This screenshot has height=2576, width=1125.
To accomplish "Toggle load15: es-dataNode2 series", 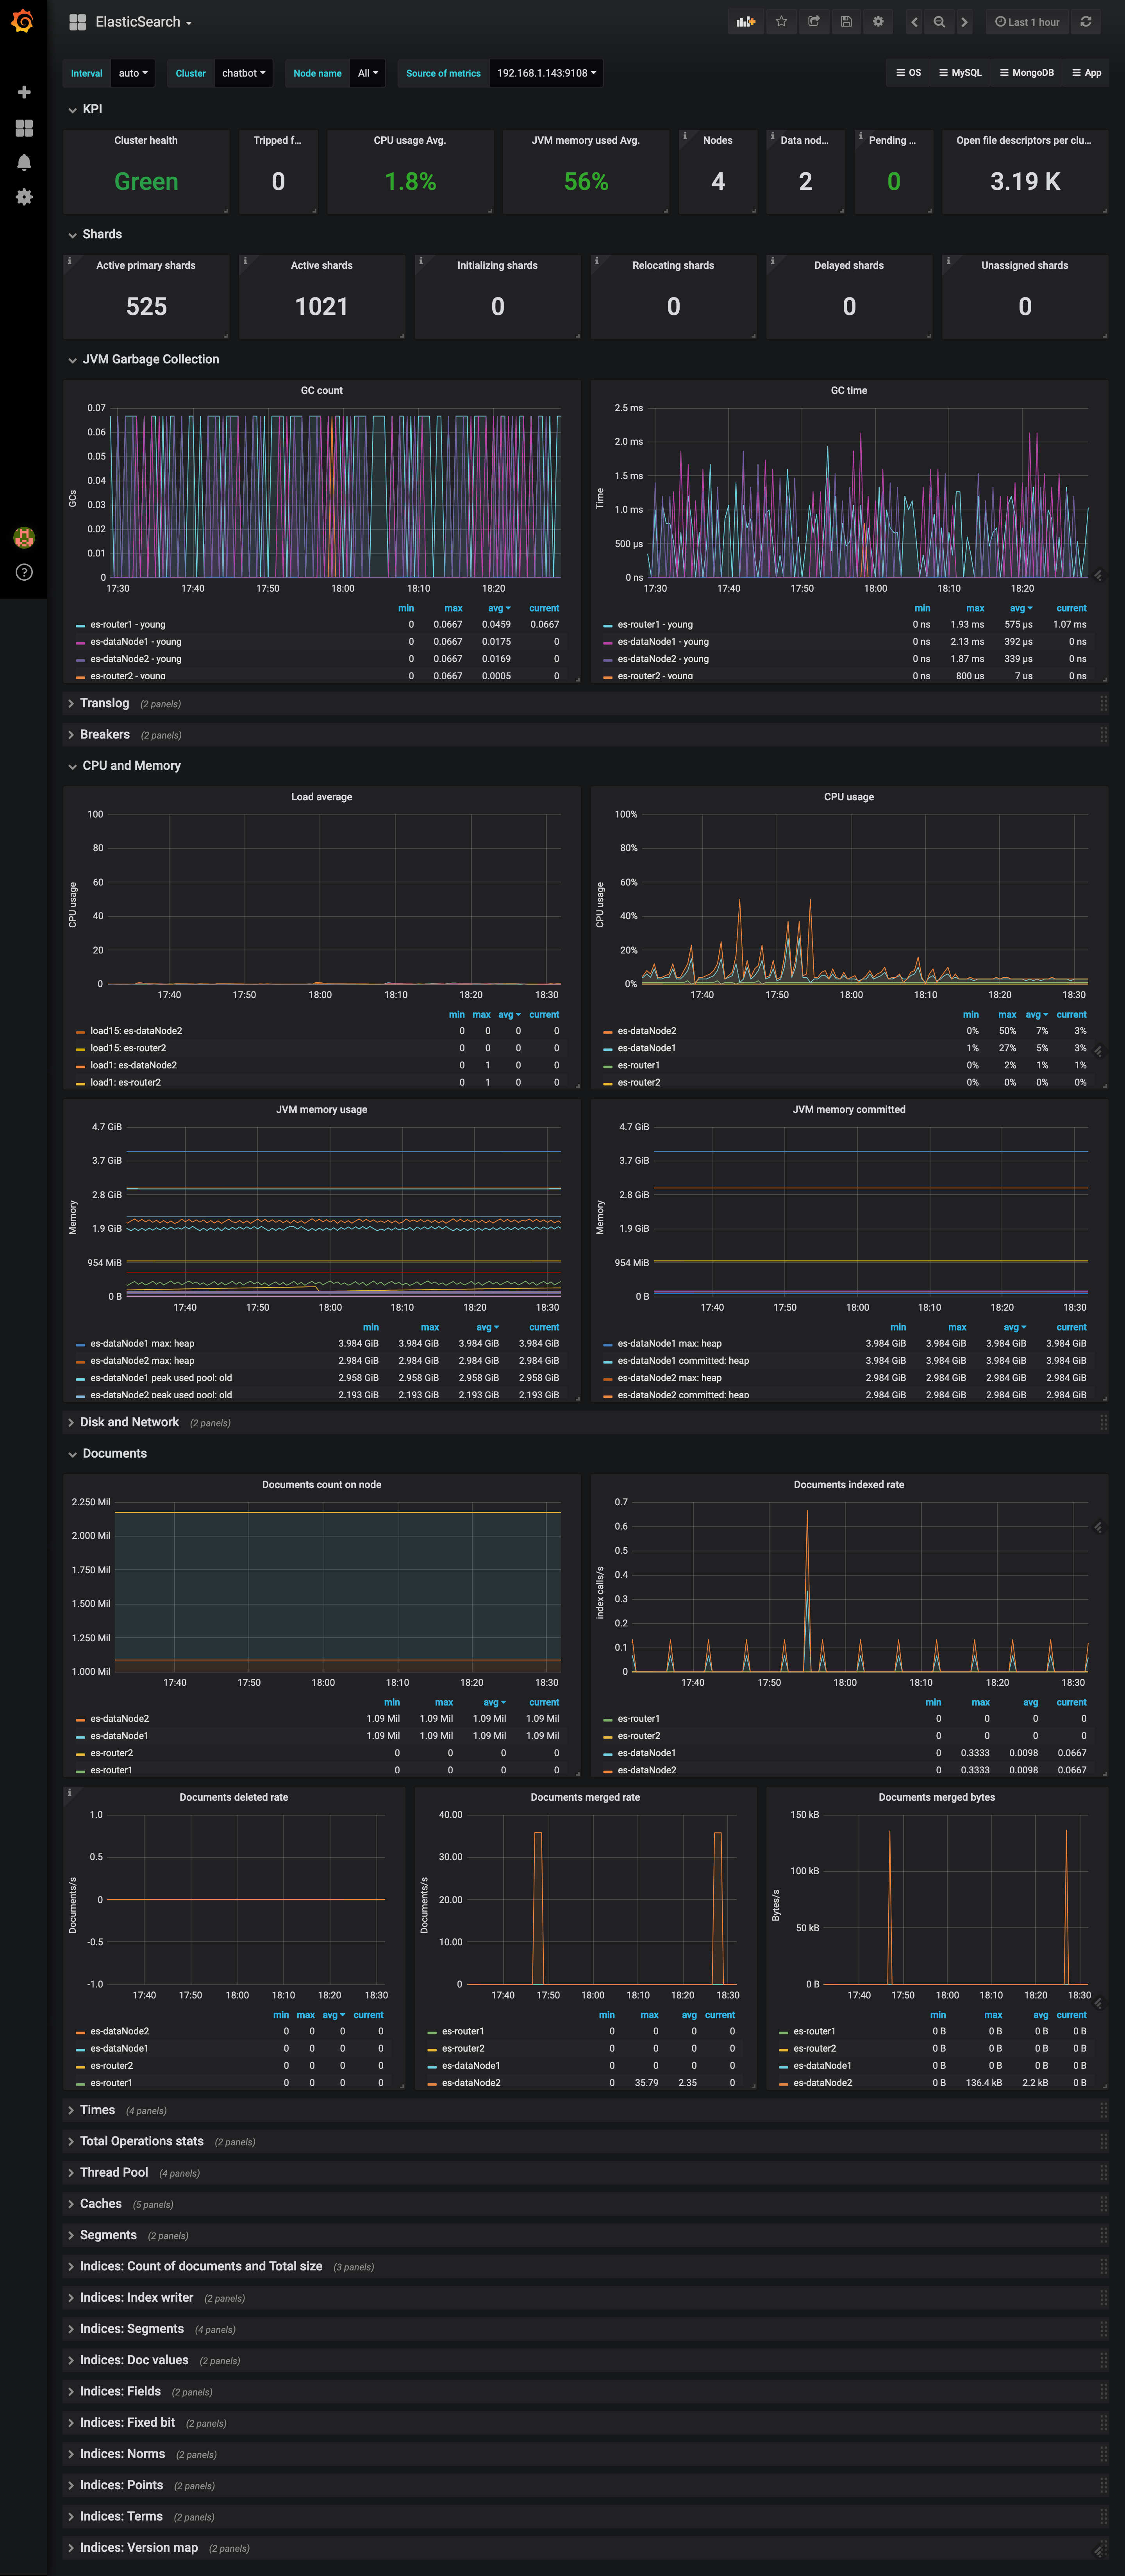I will (136, 1030).
